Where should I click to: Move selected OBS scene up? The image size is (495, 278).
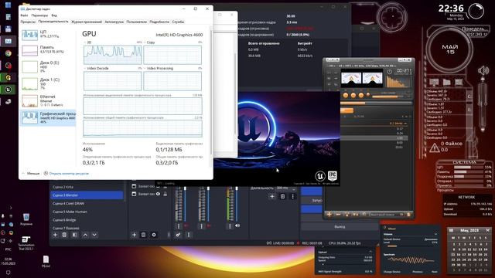click(x=85, y=235)
